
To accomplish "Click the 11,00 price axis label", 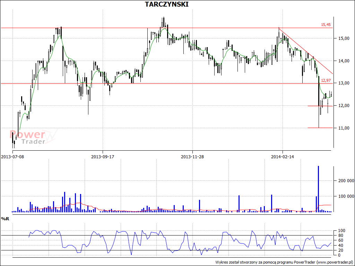I will coord(344,128).
